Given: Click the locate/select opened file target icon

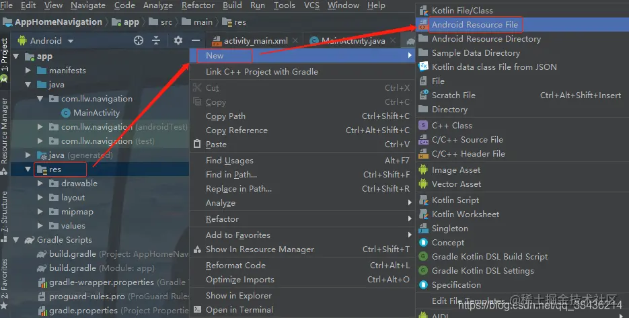Looking at the screenshot, I should (139, 40).
